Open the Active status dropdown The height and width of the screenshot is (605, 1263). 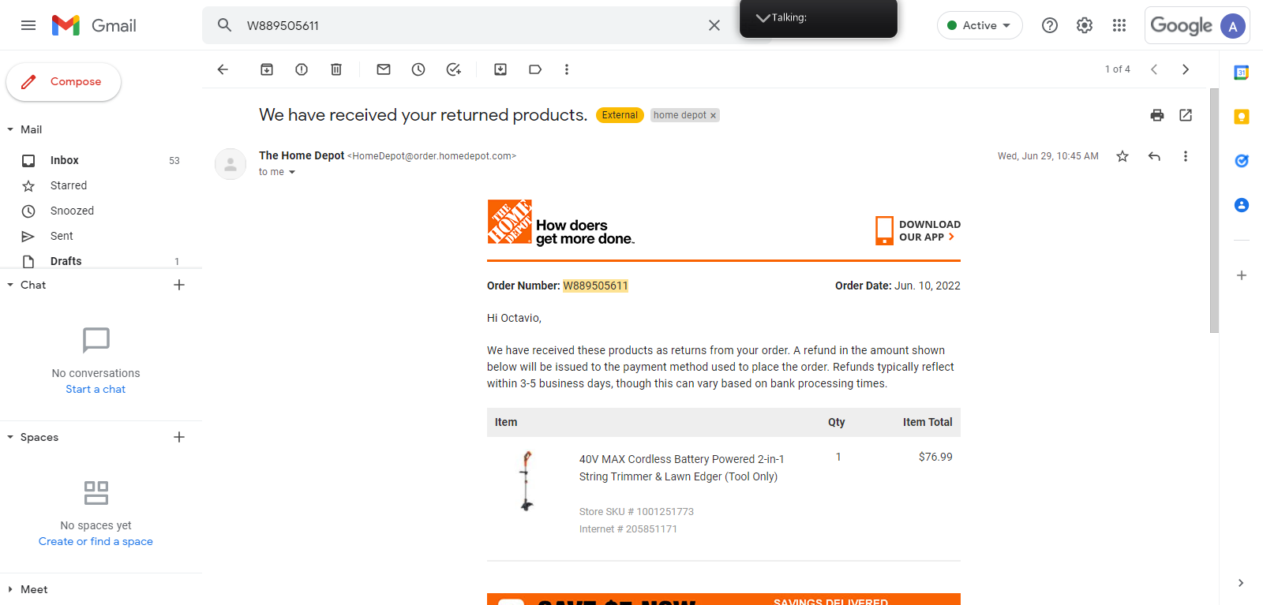(980, 25)
